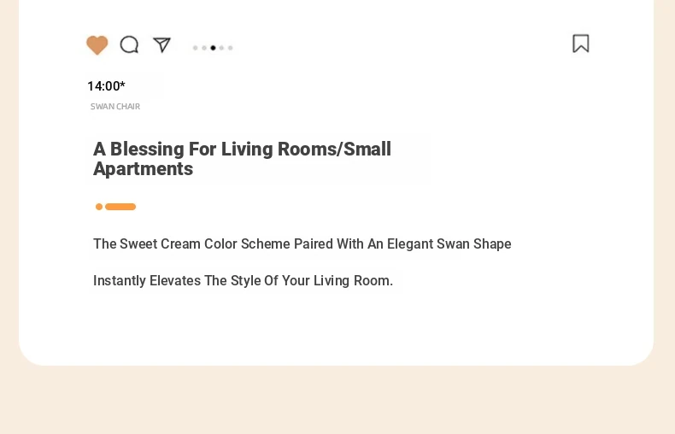This screenshot has width=675, height=434.
Task: Unlike the post with the heart icon
Action: pyautogui.click(x=97, y=44)
